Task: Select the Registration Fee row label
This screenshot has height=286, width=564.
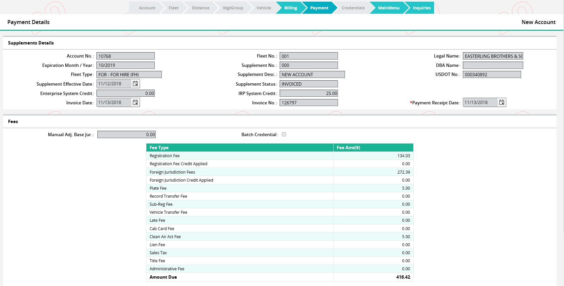Action: click(164, 156)
